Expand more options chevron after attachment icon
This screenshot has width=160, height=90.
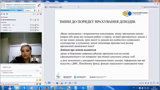[x=41, y=10]
